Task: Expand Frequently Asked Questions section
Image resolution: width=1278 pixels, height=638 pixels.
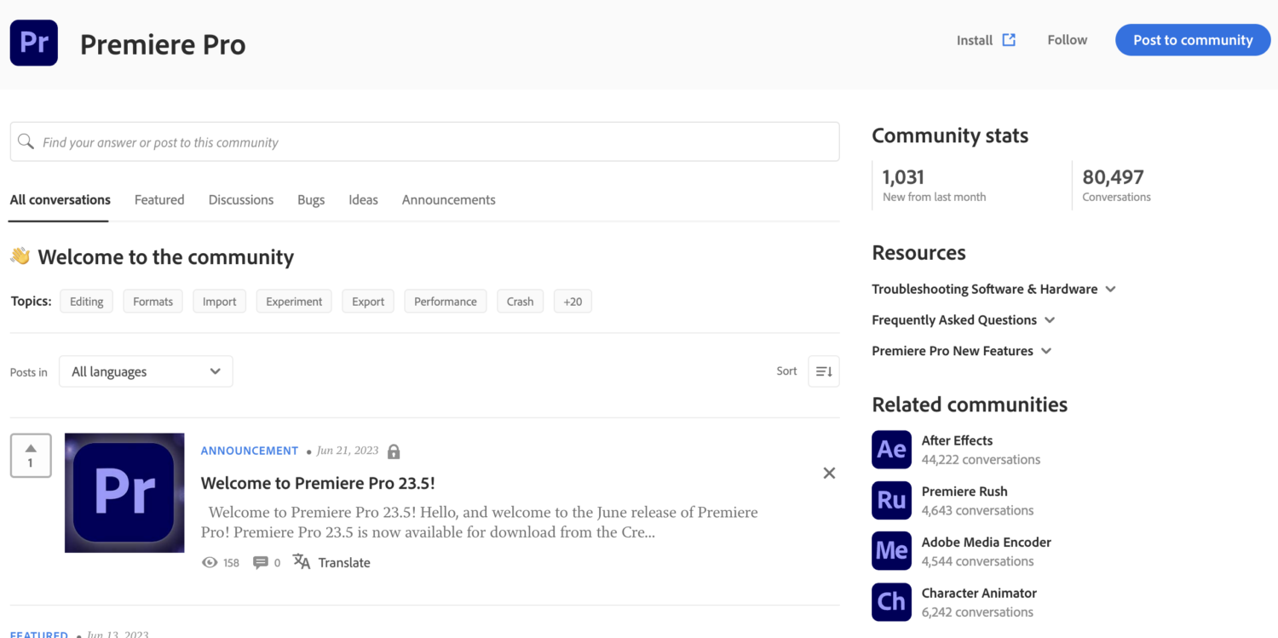Action: 964,319
